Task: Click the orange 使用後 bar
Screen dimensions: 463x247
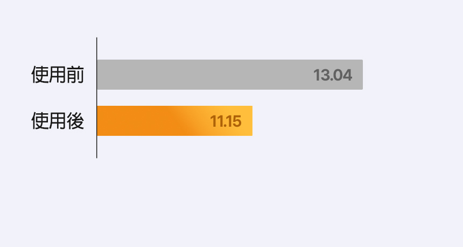Action: click(x=162, y=121)
